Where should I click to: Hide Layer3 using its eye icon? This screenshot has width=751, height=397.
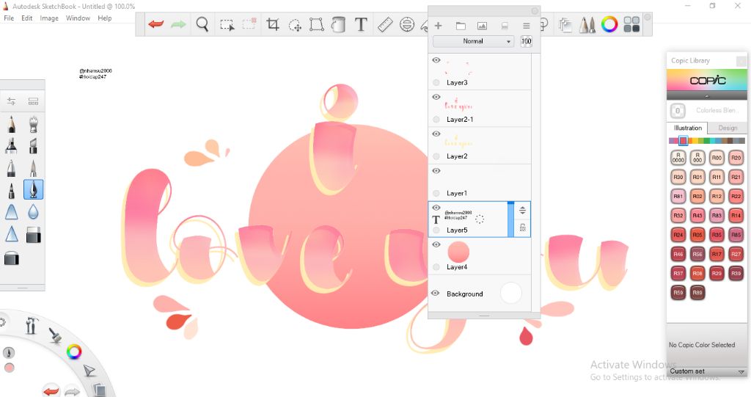pyautogui.click(x=436, y=60)
